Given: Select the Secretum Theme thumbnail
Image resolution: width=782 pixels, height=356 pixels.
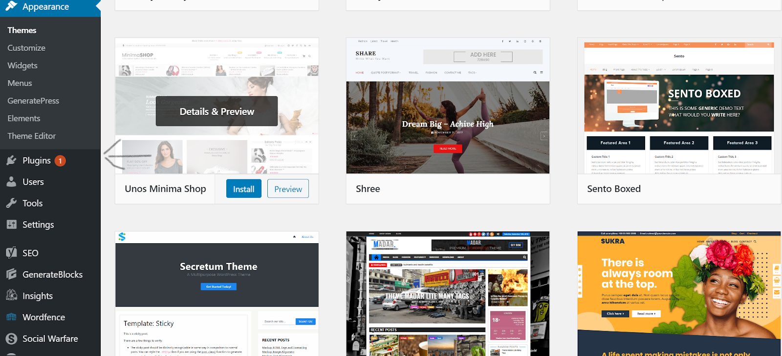Looking at the screenshot, I should pos(217,293).
